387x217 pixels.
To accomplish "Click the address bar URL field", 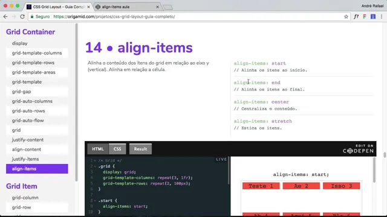I will point(189,16).
